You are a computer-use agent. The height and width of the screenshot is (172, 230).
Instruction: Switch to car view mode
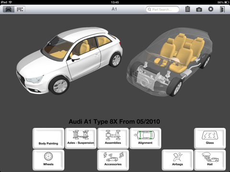(9, 9)
